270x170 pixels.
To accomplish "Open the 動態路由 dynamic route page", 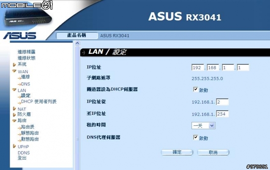I will click(30, 139).
